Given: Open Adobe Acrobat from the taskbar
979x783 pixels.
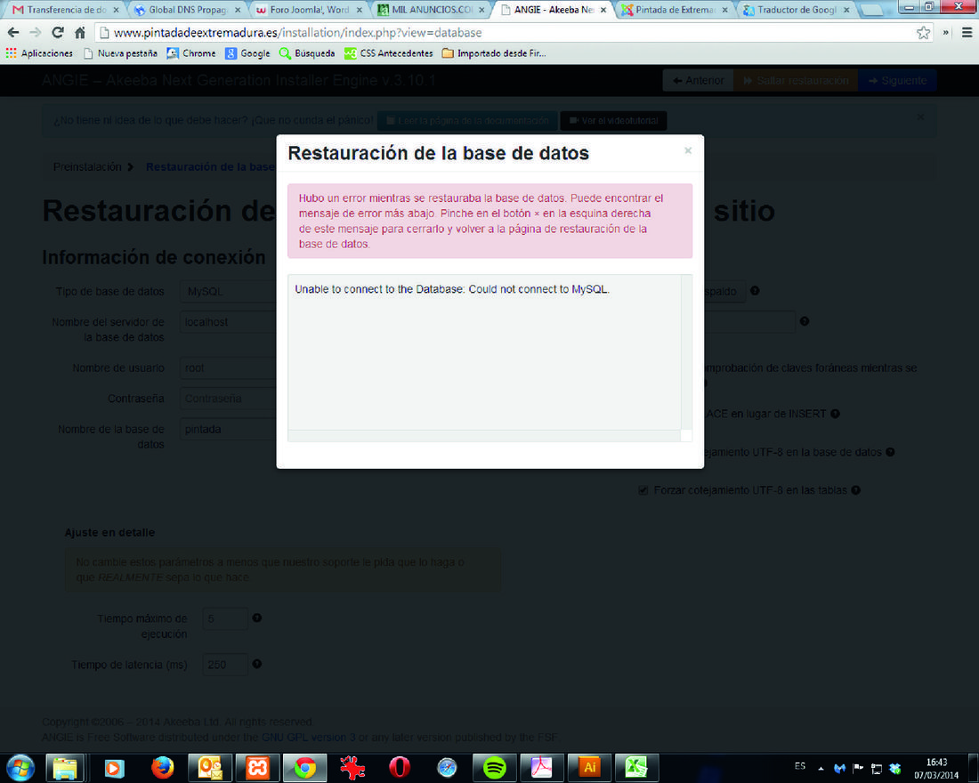Looking at the screenshot, I should coord(541,768).
